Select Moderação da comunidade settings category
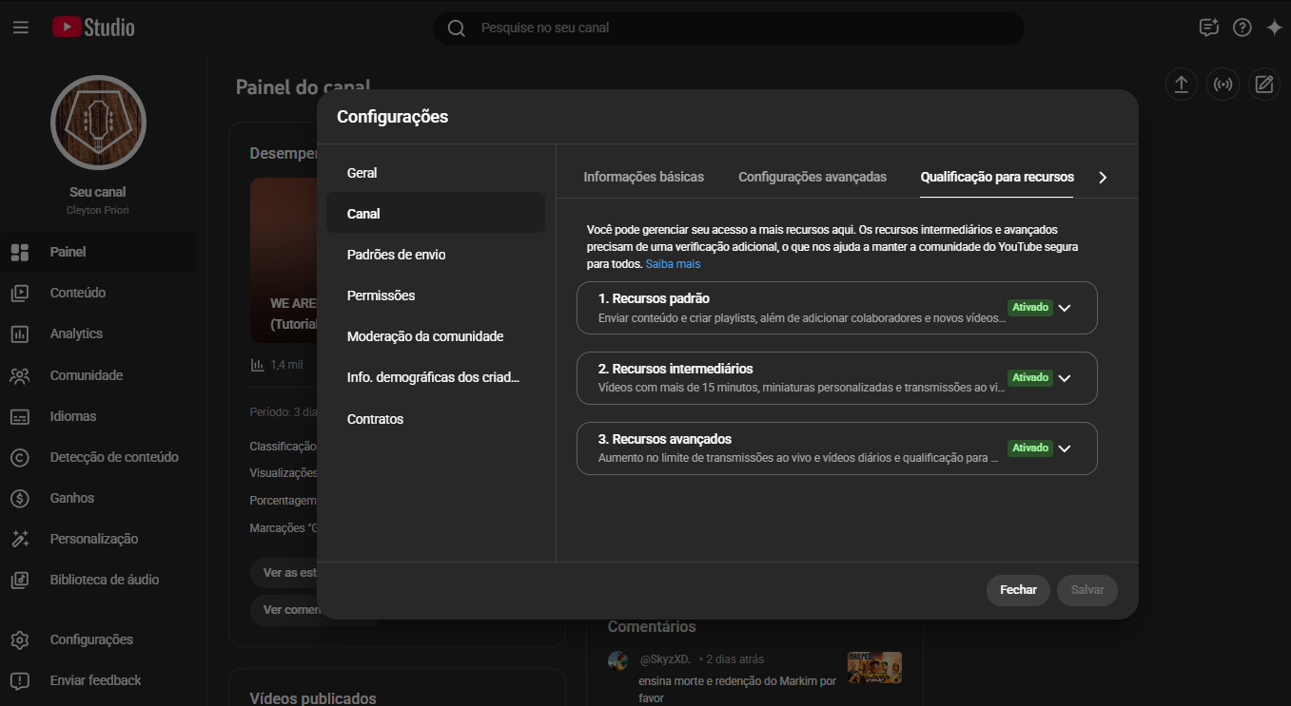The height and width of the screenshot is (706, 1291). pos(424,336)
